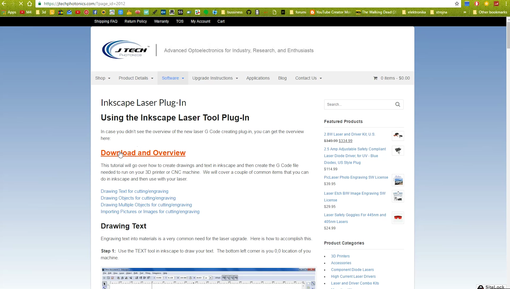Screen dimensions: 510x289
Task: Expand the Software dropdown menu
Action: click(x=173, y=78)
